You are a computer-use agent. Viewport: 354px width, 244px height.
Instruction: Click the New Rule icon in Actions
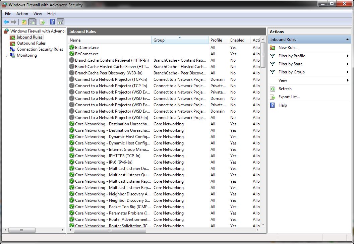(x=273, y=48)
